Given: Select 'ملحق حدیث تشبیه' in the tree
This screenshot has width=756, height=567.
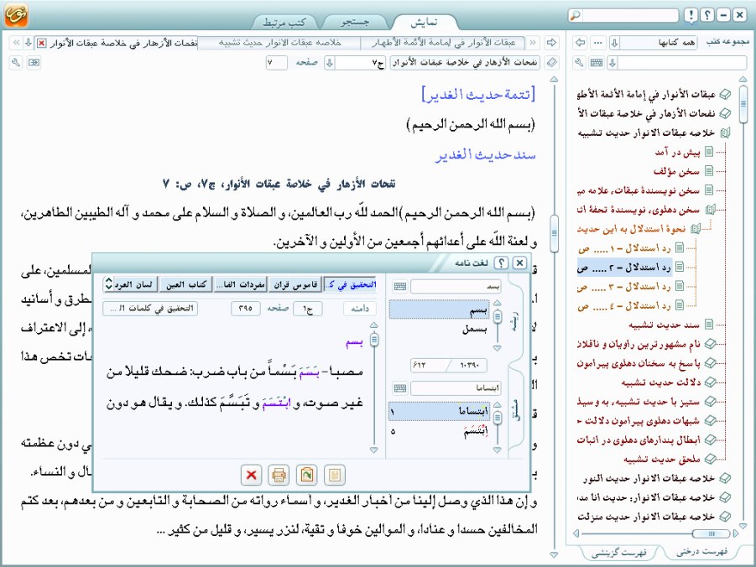Looking at the screenshot, I should tap(661, 459).
